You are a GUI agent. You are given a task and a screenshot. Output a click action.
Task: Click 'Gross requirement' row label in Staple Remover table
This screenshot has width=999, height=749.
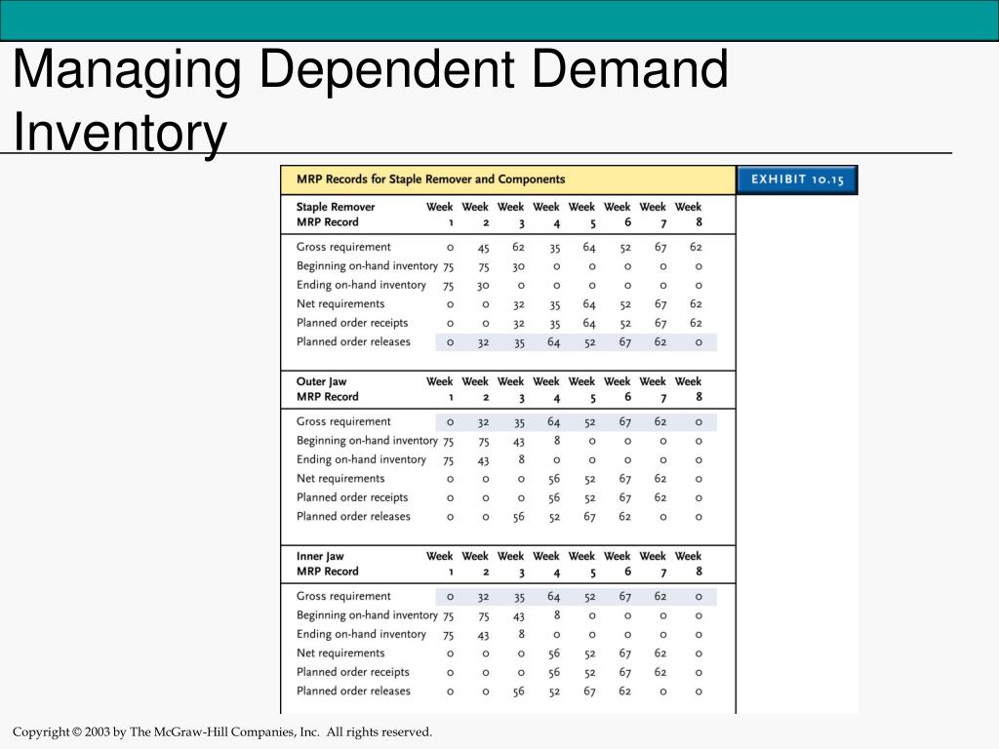[343, 247]
